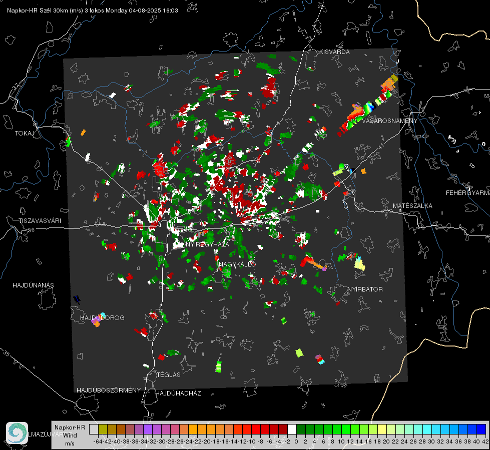Click the road number 35 label

7,353
